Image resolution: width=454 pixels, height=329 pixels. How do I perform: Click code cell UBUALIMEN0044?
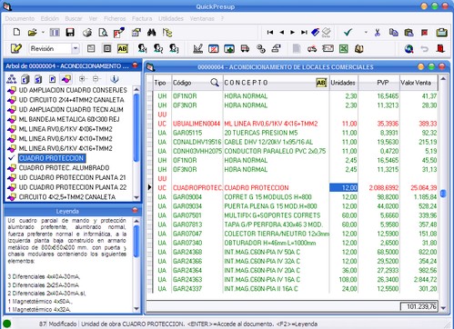pyautogui.click(x=197, y=124)
